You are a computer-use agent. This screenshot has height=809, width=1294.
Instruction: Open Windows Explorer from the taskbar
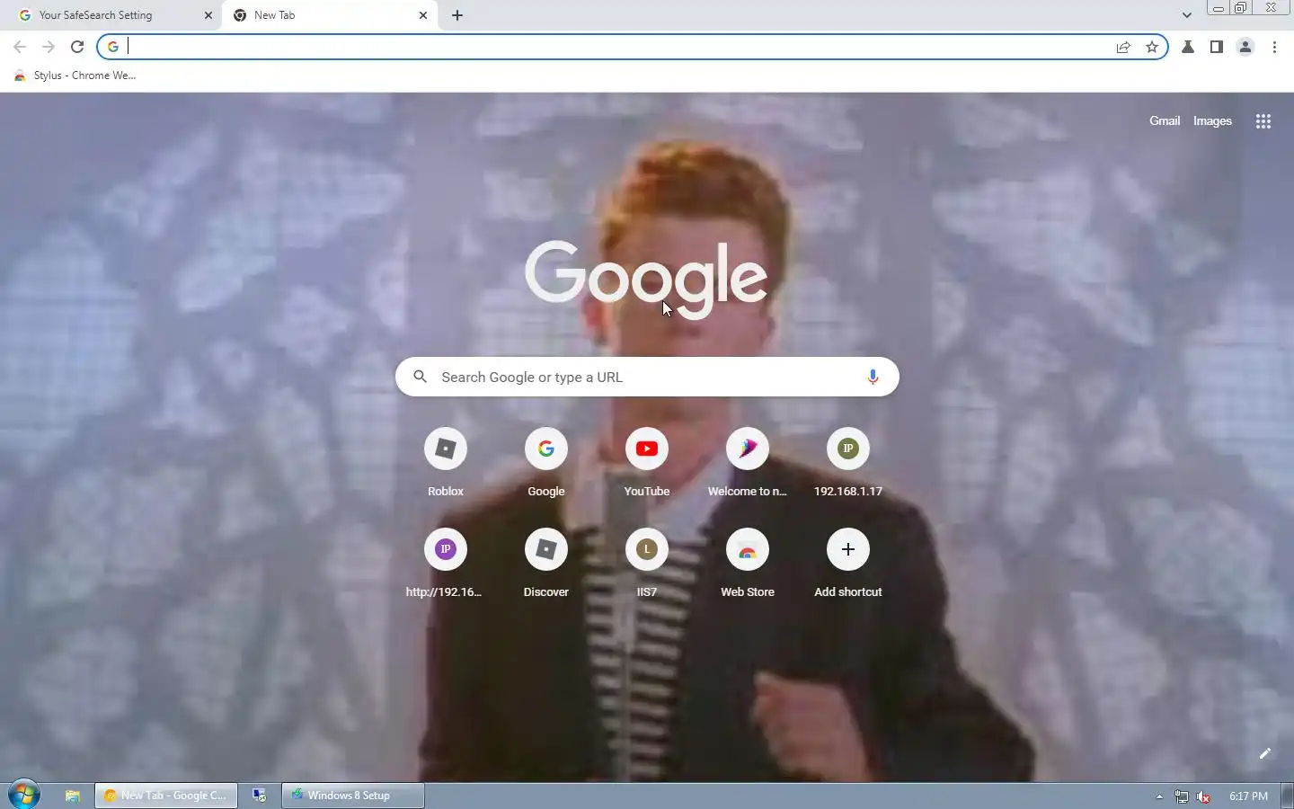point(73,796)
